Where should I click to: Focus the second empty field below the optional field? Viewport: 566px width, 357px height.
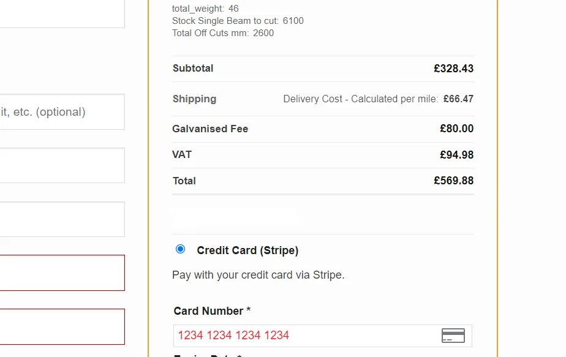click(x=61, y=219)
